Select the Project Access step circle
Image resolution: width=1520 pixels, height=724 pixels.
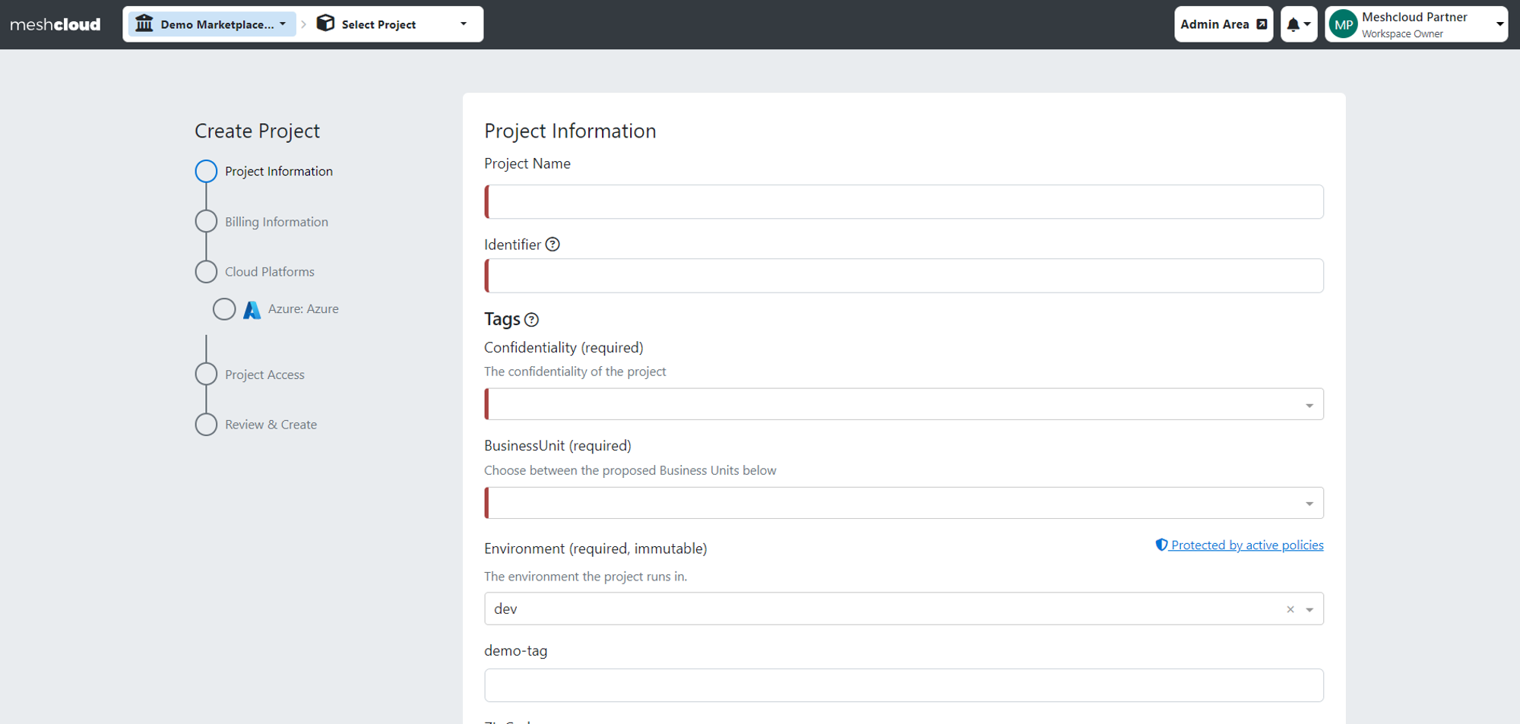206,374
